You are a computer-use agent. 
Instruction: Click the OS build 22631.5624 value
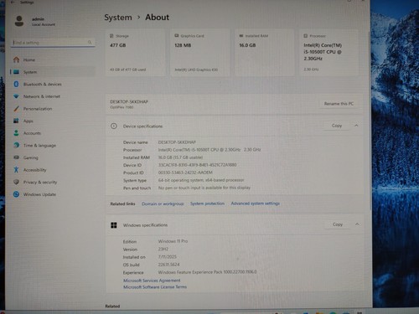coord(168,265)
